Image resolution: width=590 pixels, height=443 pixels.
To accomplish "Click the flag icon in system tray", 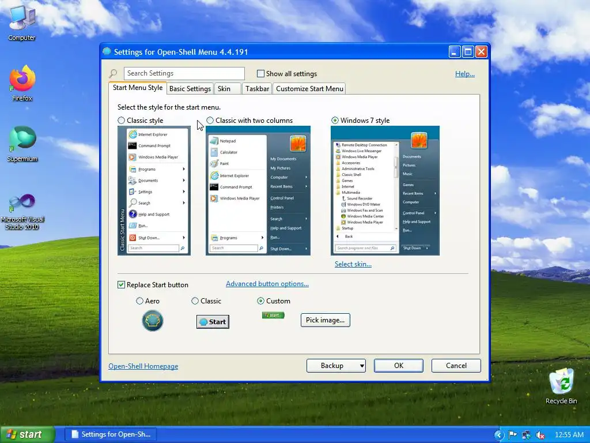I will click(512, 435).
